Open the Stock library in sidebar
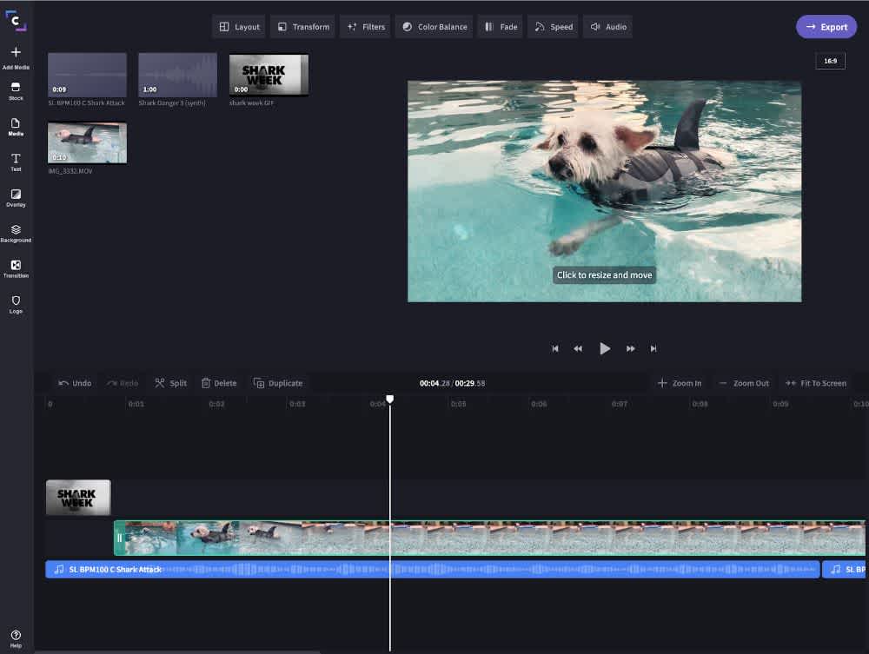 click(16, 91)
